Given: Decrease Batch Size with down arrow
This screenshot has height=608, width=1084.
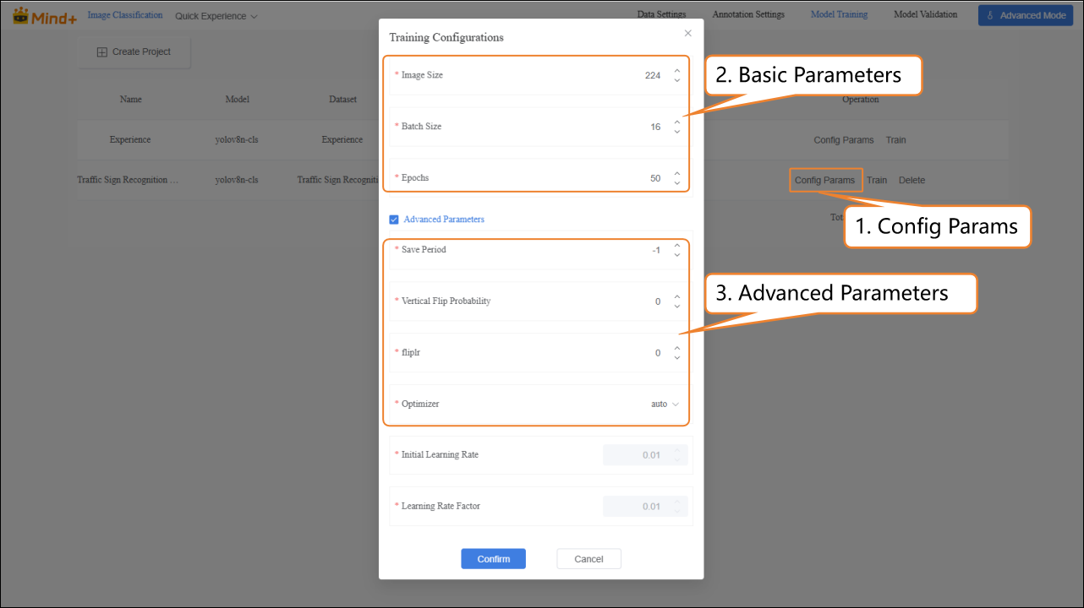Looking at the screenshot, I should point(677,132).
